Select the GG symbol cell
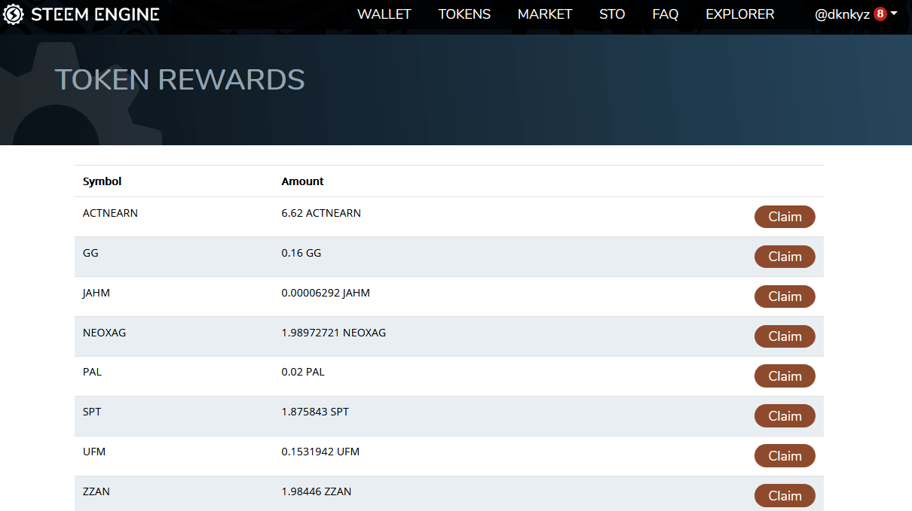912x511 pixels. [90, 253]
